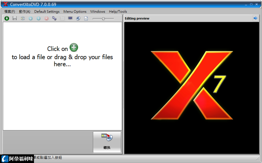This screenshot has height=163, width=262.
Task: Select the preview monitor icon
Action: 70,18
